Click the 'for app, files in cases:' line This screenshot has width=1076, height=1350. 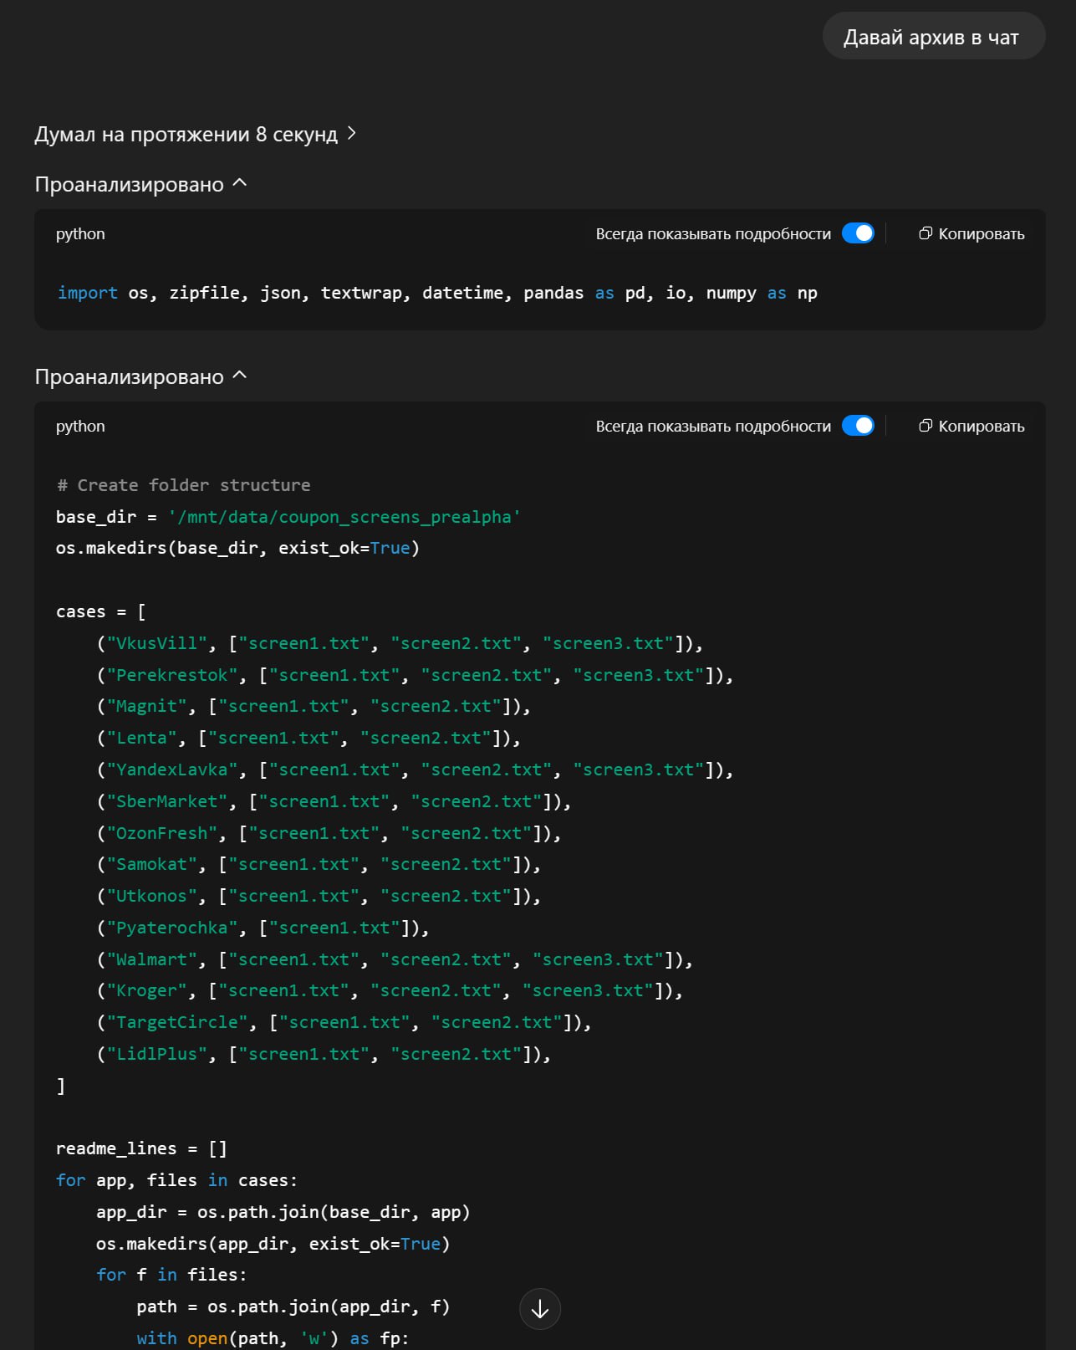coord(176,1180)
